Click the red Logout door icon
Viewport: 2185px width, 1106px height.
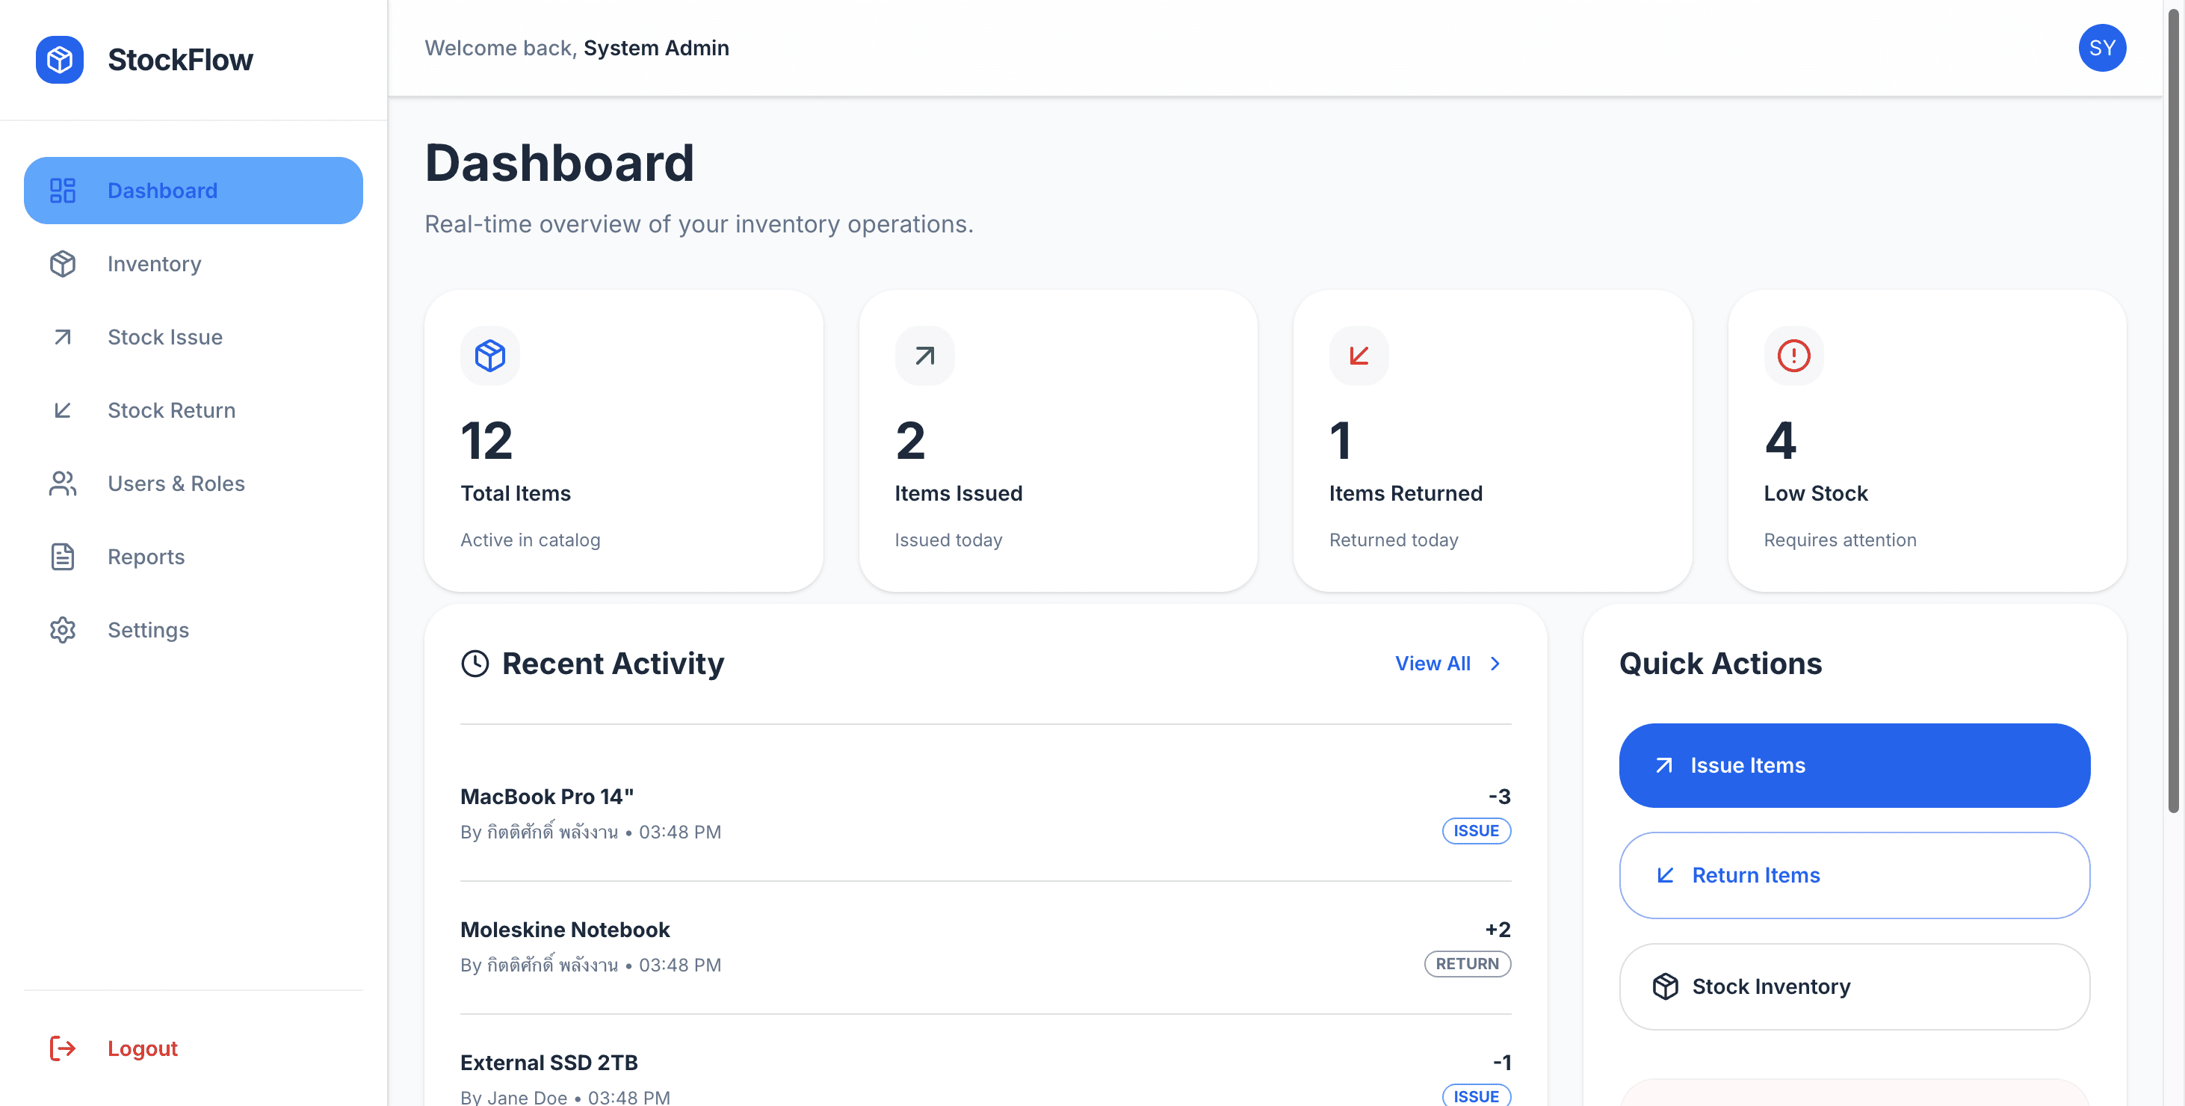pos(63,1048)
